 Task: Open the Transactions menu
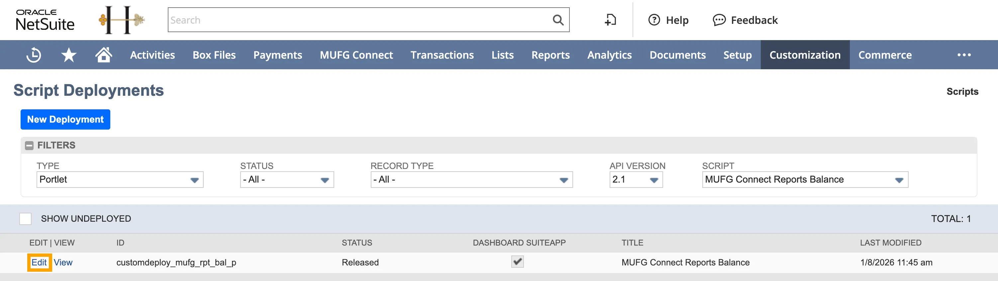[442, 55]
